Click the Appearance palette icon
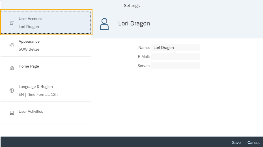 (12, 45)
